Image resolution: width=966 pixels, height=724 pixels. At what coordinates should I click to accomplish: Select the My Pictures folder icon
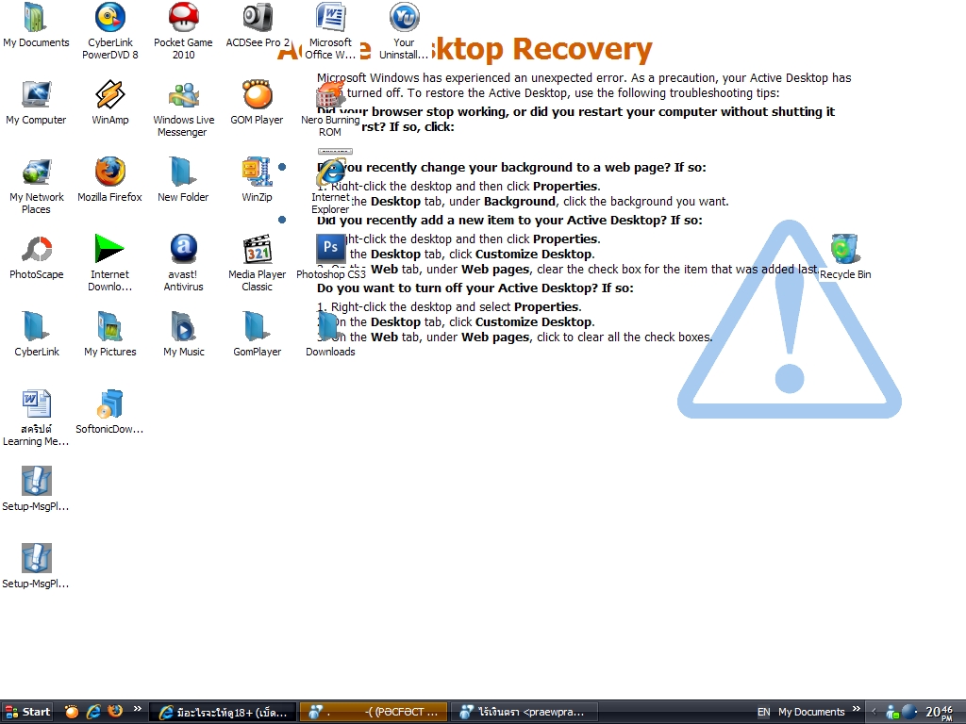click(109, 335)
